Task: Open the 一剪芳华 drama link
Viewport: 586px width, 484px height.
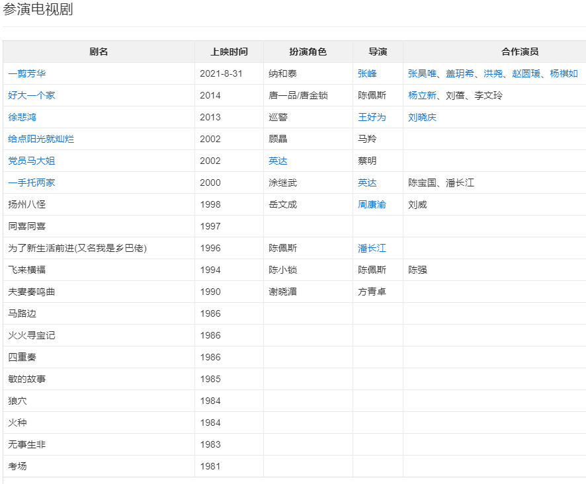Action: (x=27, y=73)
